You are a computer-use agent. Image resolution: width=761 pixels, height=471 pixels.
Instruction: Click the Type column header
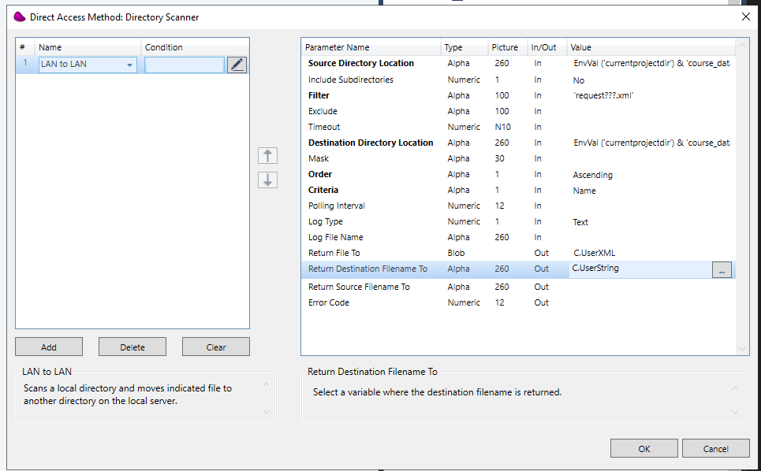[464, 47]
